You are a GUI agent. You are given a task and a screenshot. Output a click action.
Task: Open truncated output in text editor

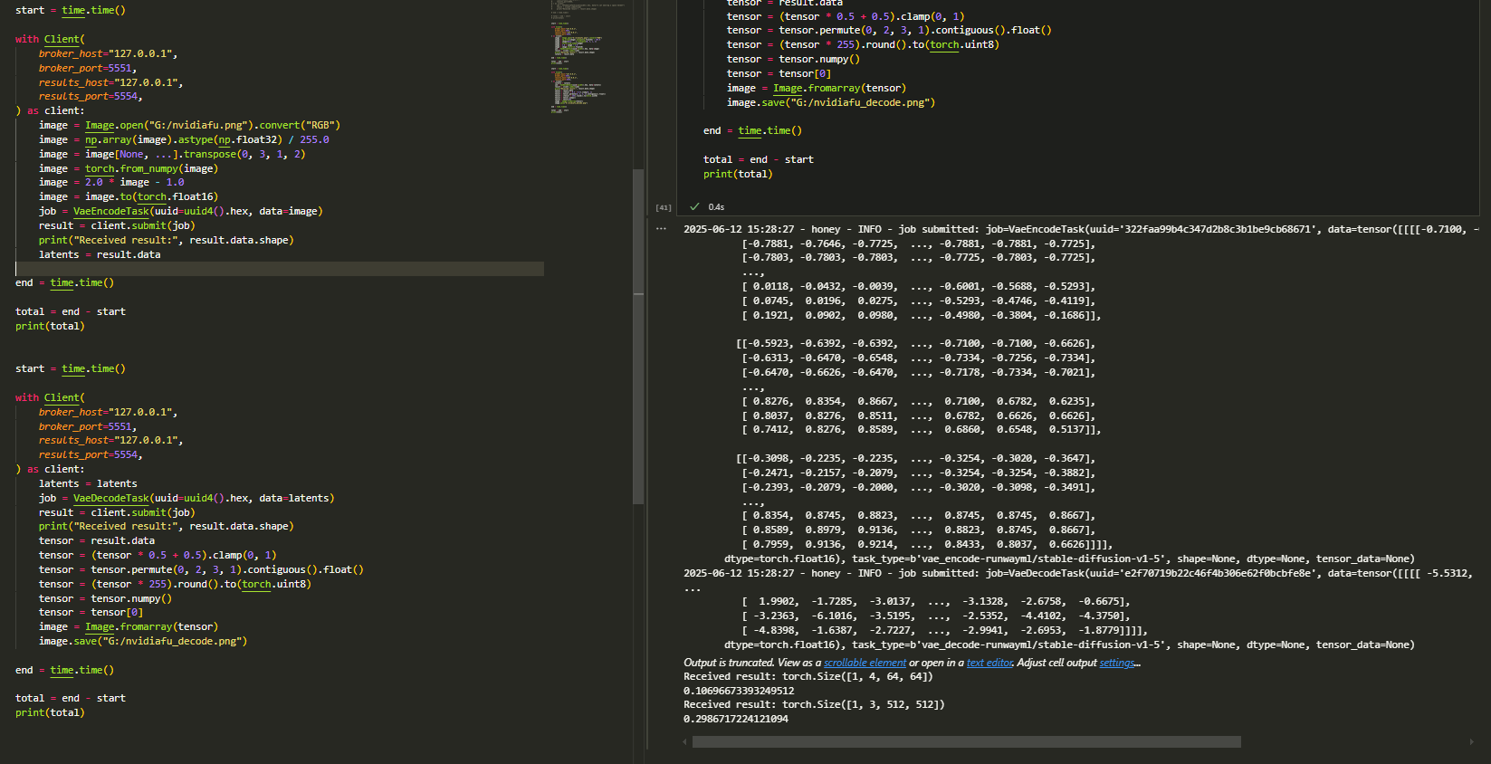click(989, 663)
